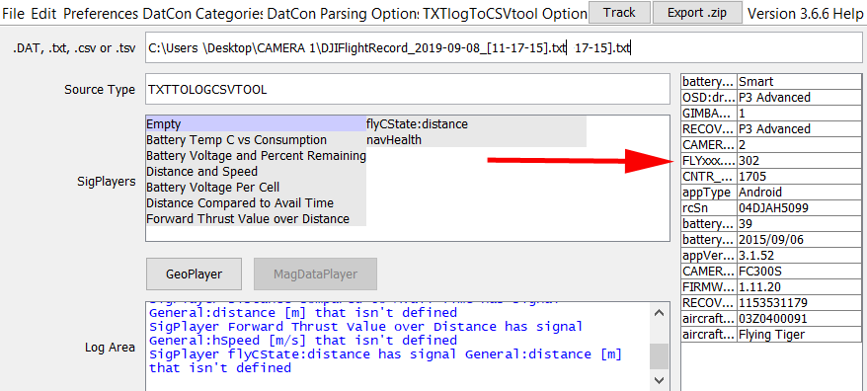Select Battery Voltage Per Cell
Screen dimensions: 867x391
[256, 187]
